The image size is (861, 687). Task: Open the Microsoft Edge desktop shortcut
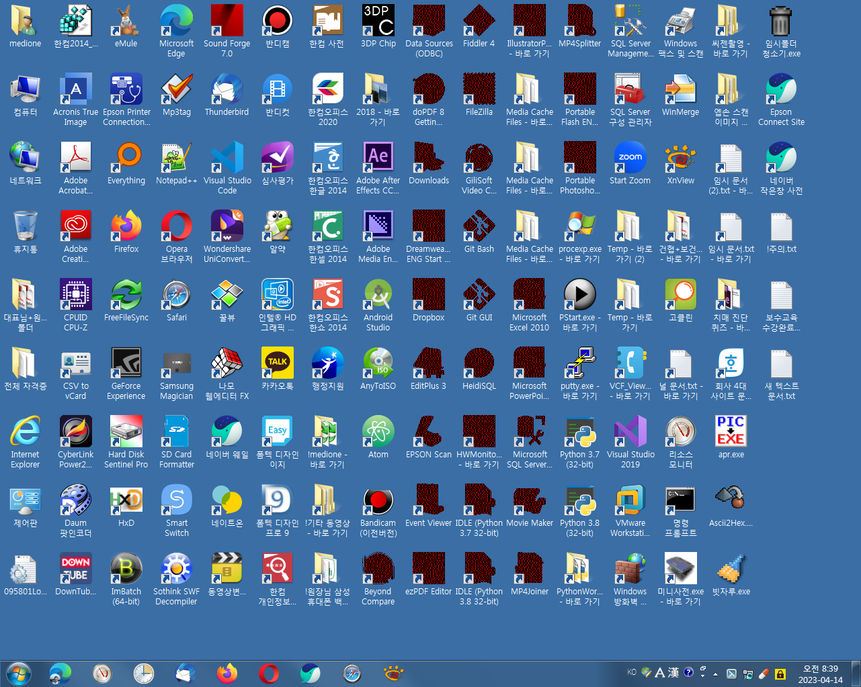[x=177, y=30]
